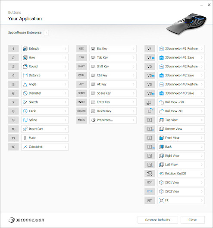Click the Restore Defaults button
Screen dimensions: 213x228
(158, 220)
